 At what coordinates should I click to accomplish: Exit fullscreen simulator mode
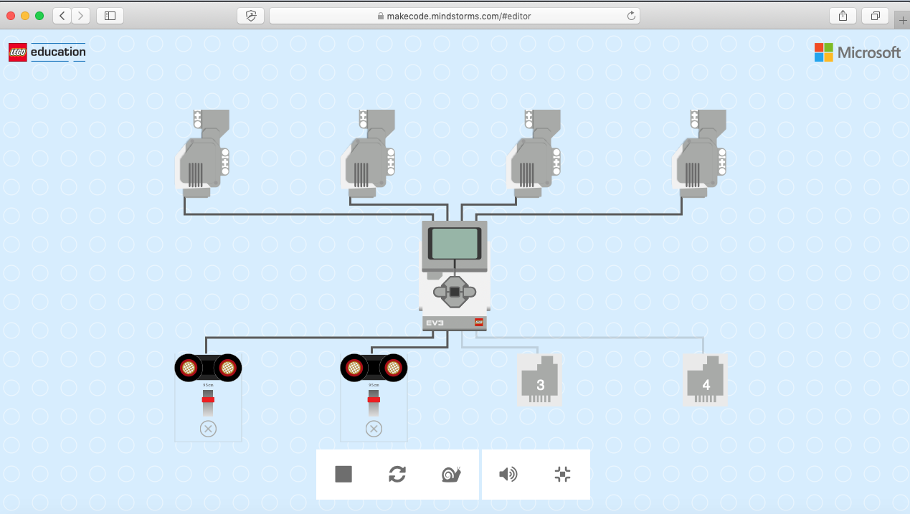coord(562,474)
